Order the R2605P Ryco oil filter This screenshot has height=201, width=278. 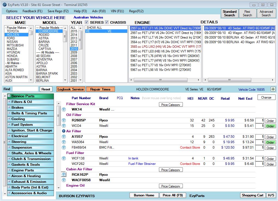point(270,121)
